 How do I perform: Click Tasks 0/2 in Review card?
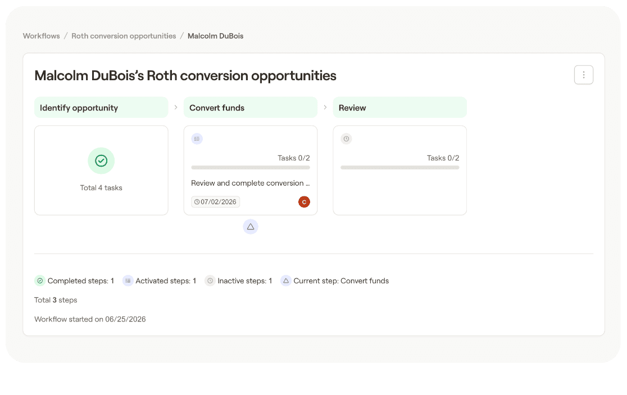coord(443,158)
